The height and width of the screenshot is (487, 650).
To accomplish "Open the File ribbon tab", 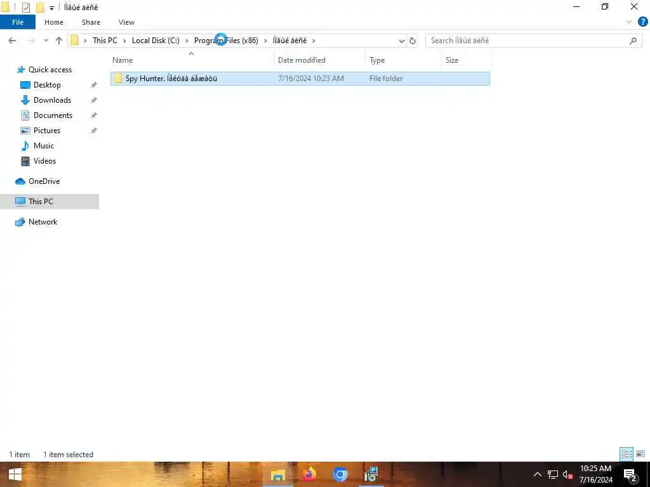I will click(18, 22).
